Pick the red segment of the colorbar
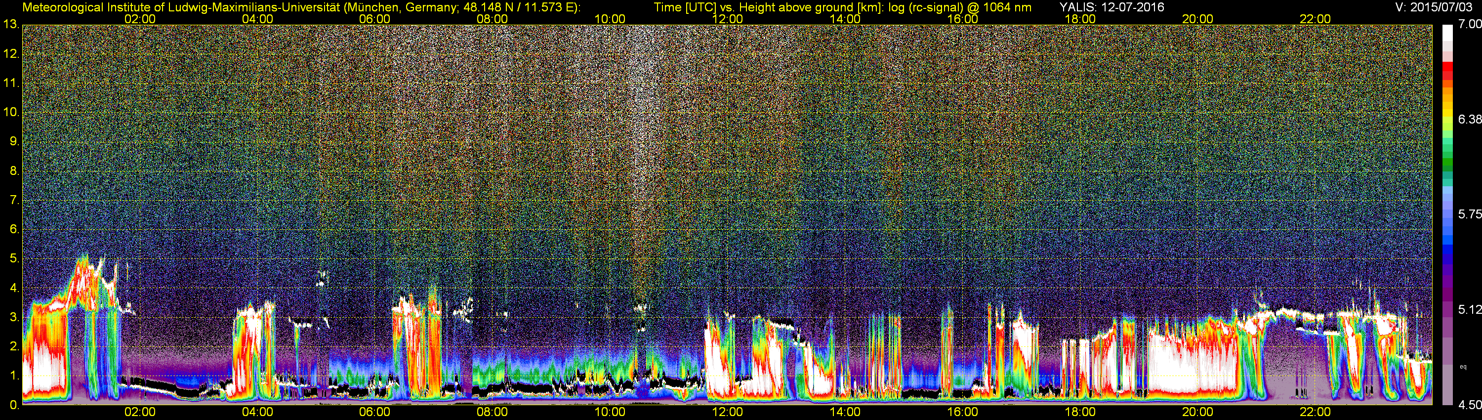Image resolution: width=1482 pixels, height=420 pixels. tap(1447, 70)
